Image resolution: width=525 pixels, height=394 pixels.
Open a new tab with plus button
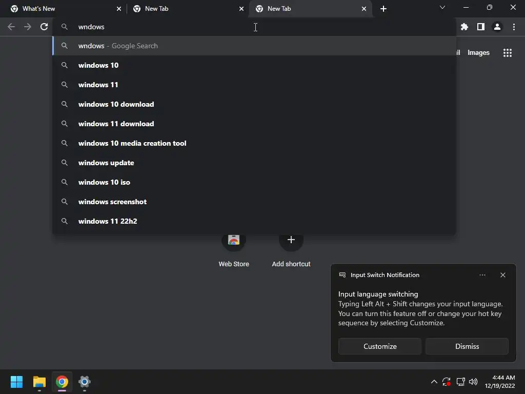383,9
